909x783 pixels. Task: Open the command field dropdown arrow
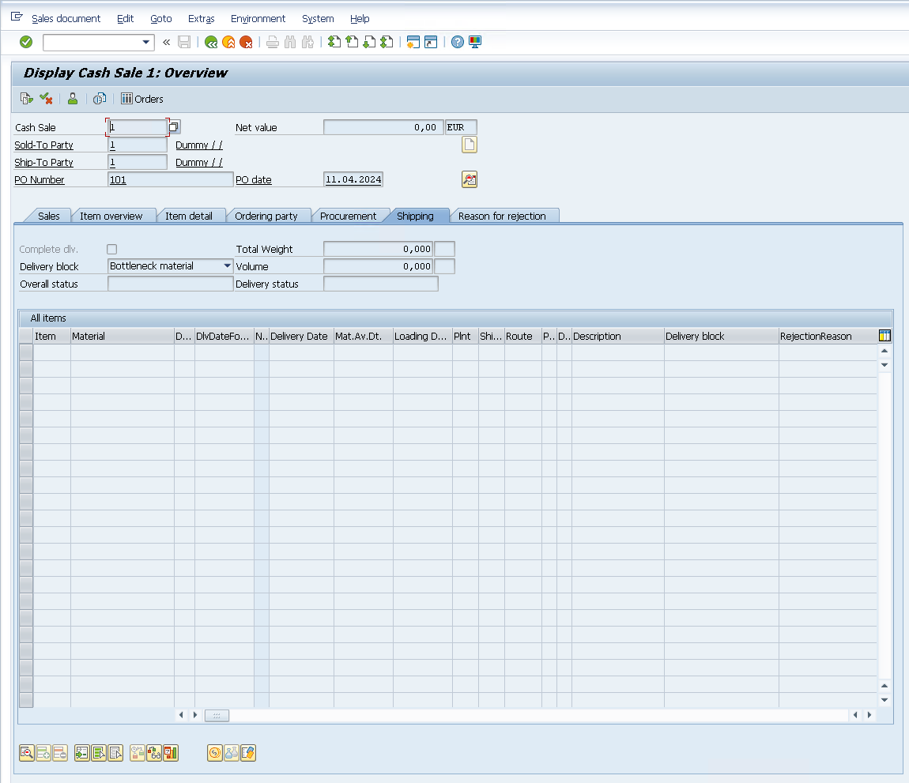coord(146,42)
